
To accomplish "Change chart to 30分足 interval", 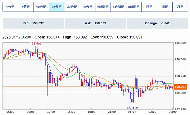I will [x=72, y=7].
